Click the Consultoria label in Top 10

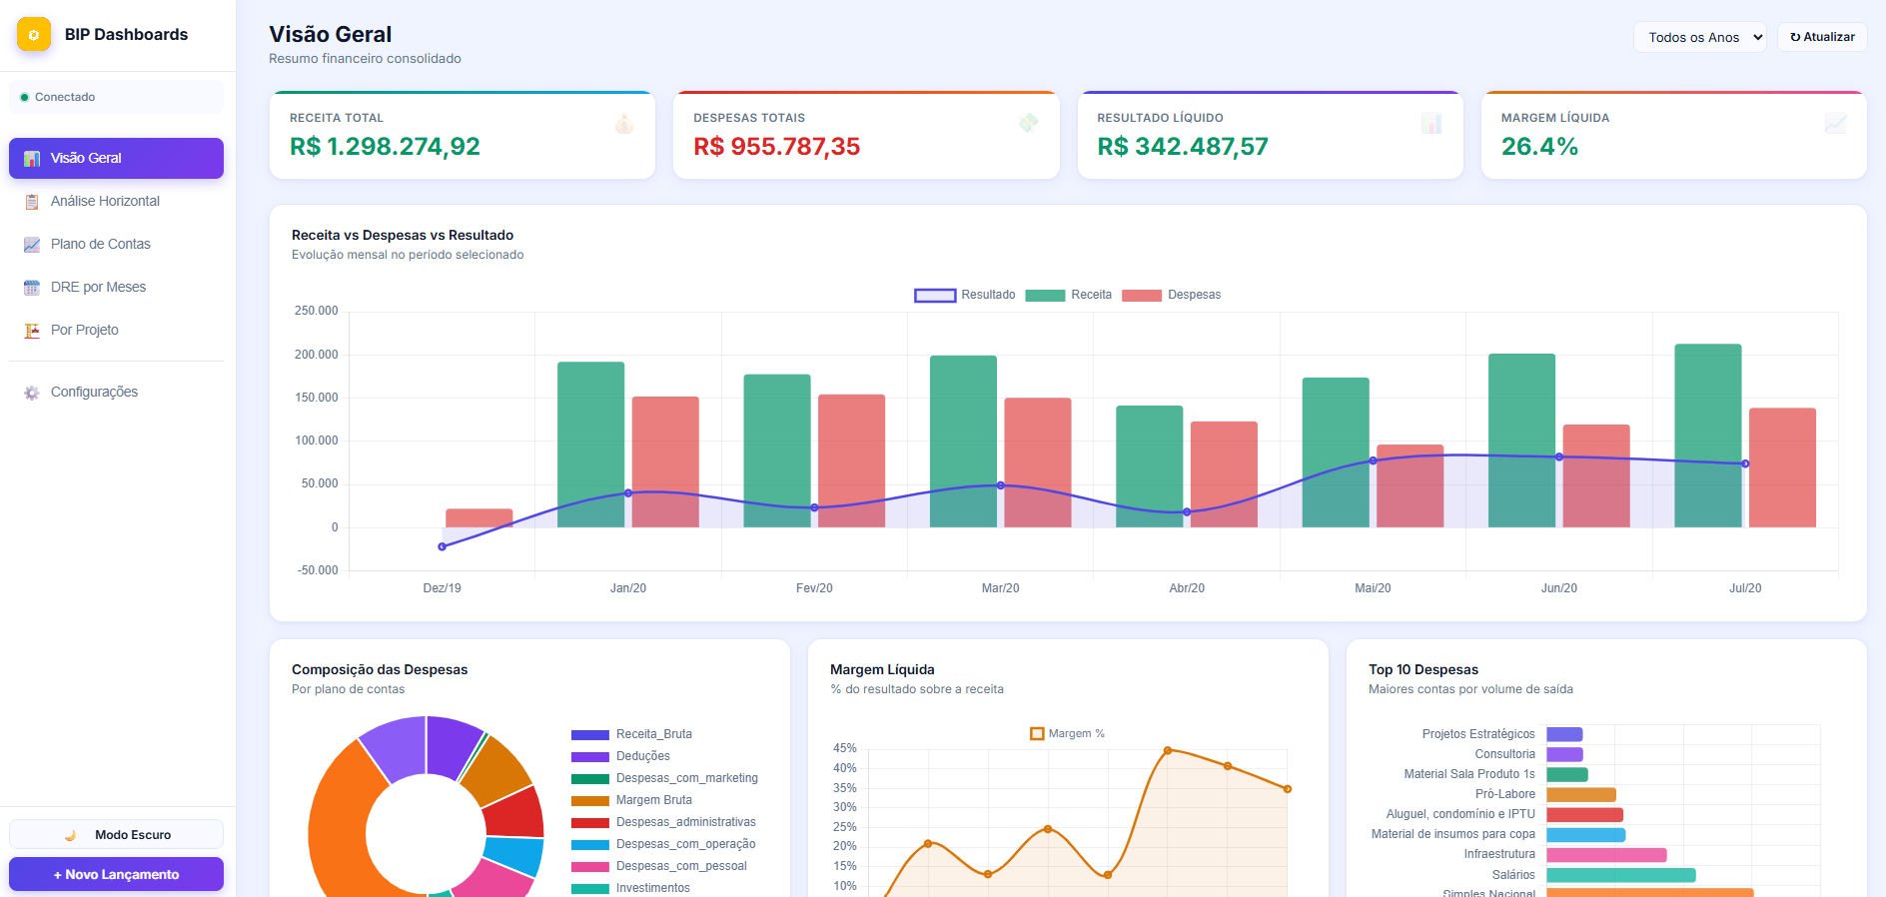click(x=1505, y=754)
